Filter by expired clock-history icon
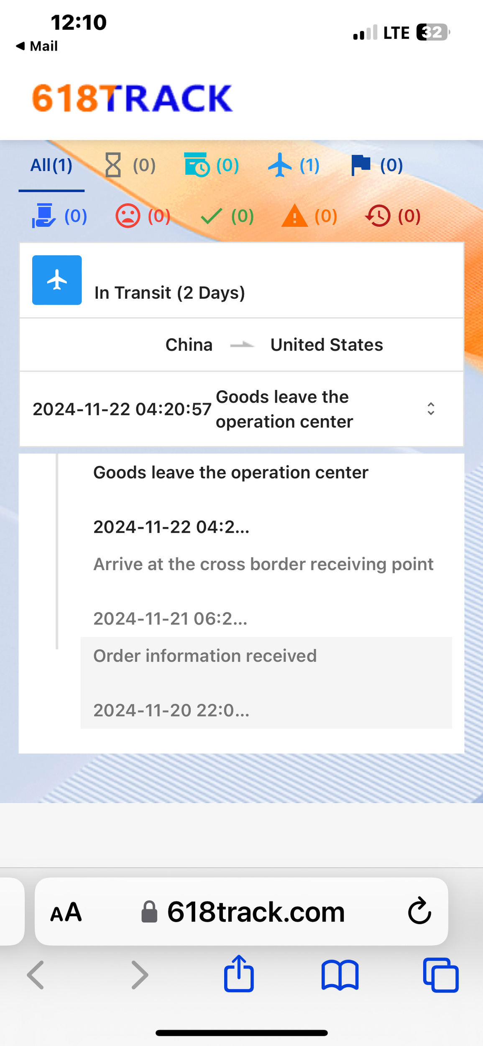 click(x=392, y=216)
